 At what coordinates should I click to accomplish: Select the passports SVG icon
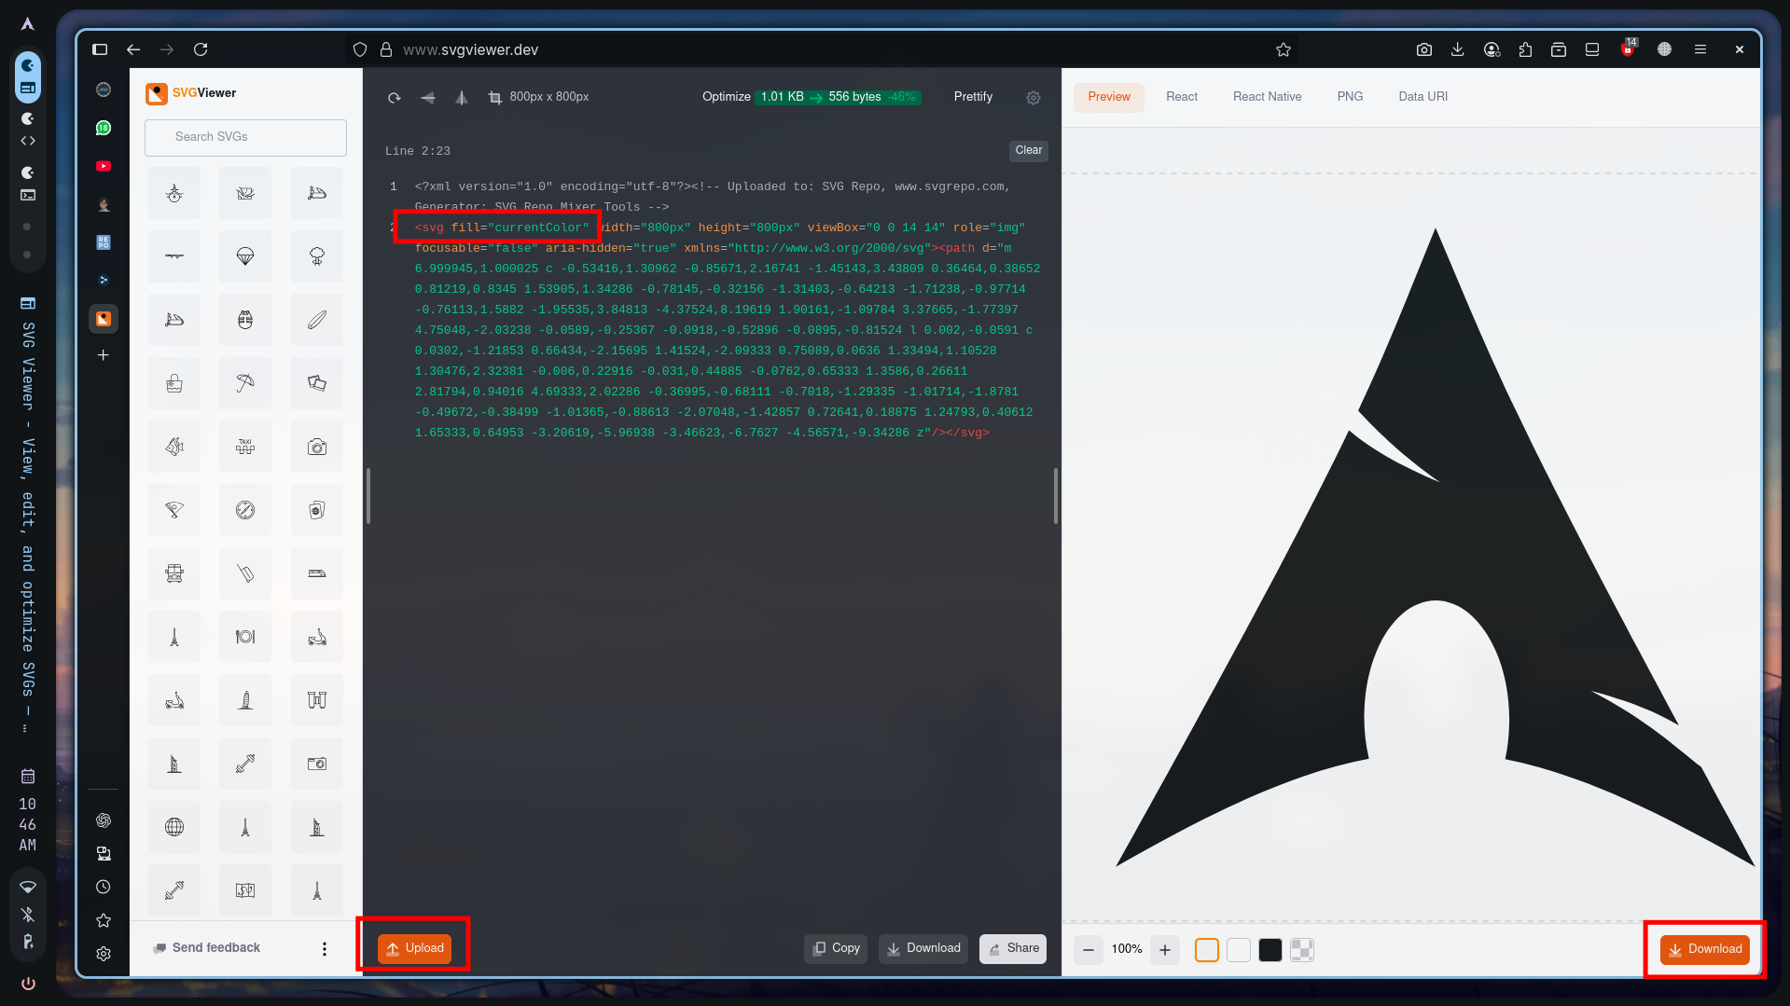click(317, 510)
